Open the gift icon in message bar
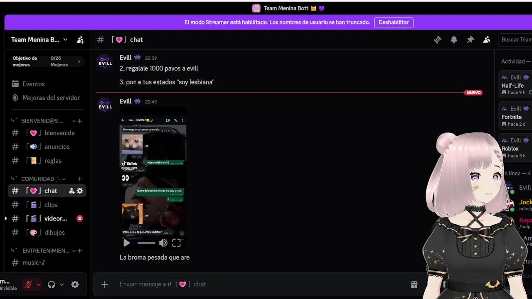 414,284
